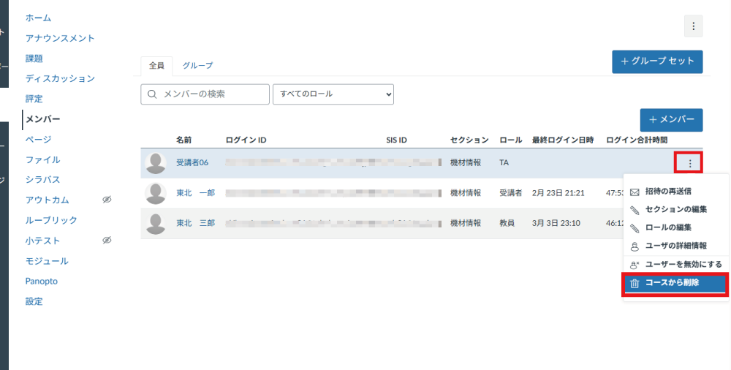Open 東北 一郎 user name link

click(x=195, y=193)
